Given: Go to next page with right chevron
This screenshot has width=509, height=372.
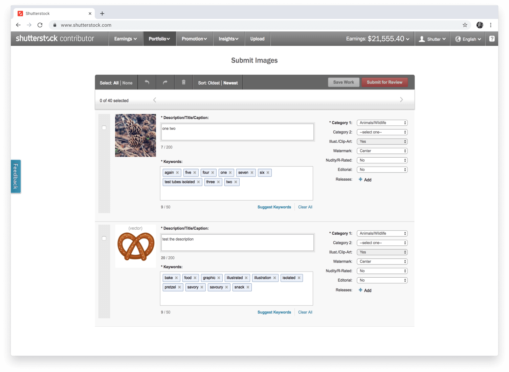Looking at the screenshot, I should [401, 99].
